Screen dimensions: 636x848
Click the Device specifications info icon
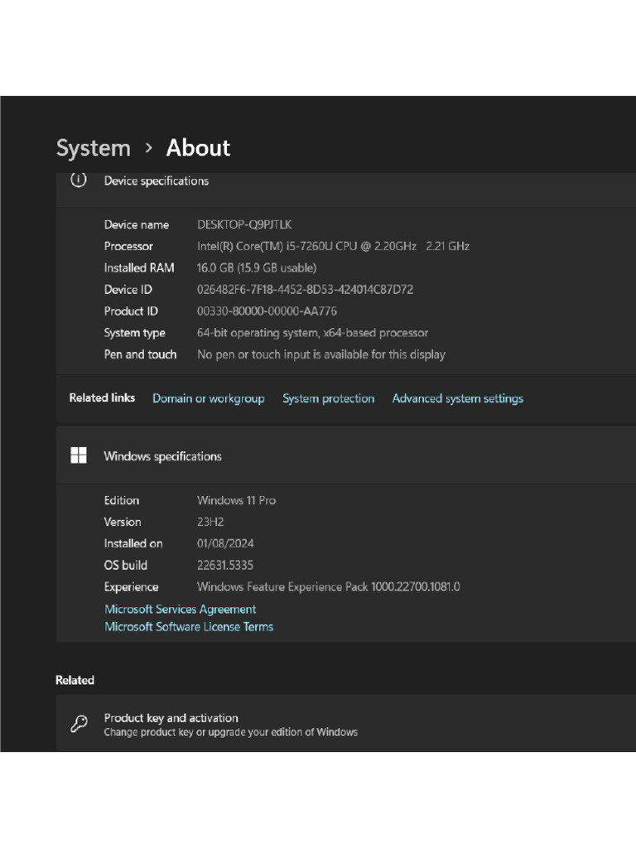coord(79,180)
